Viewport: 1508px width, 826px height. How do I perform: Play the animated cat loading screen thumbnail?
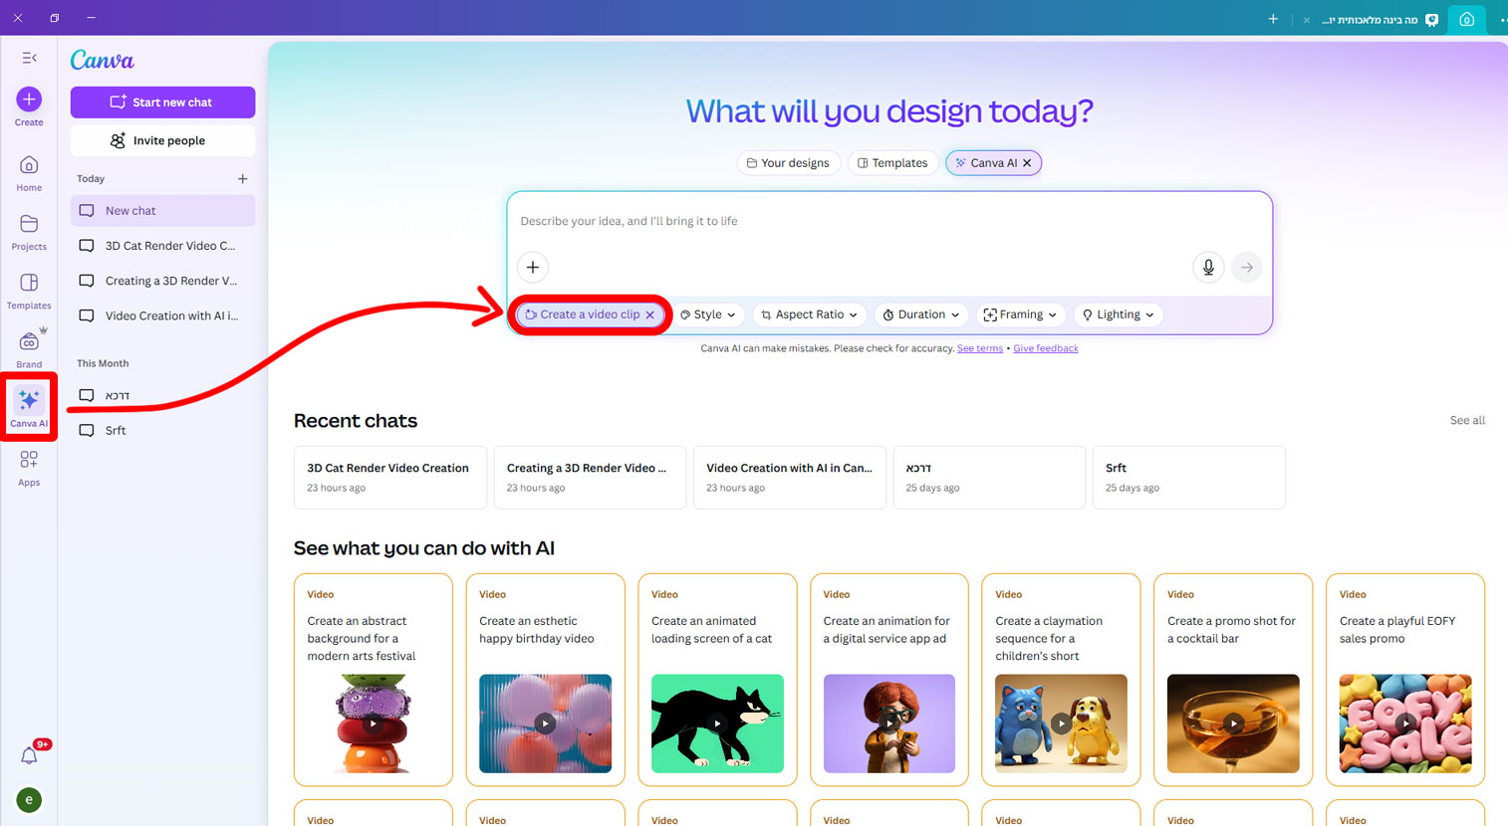pos(717,723)
